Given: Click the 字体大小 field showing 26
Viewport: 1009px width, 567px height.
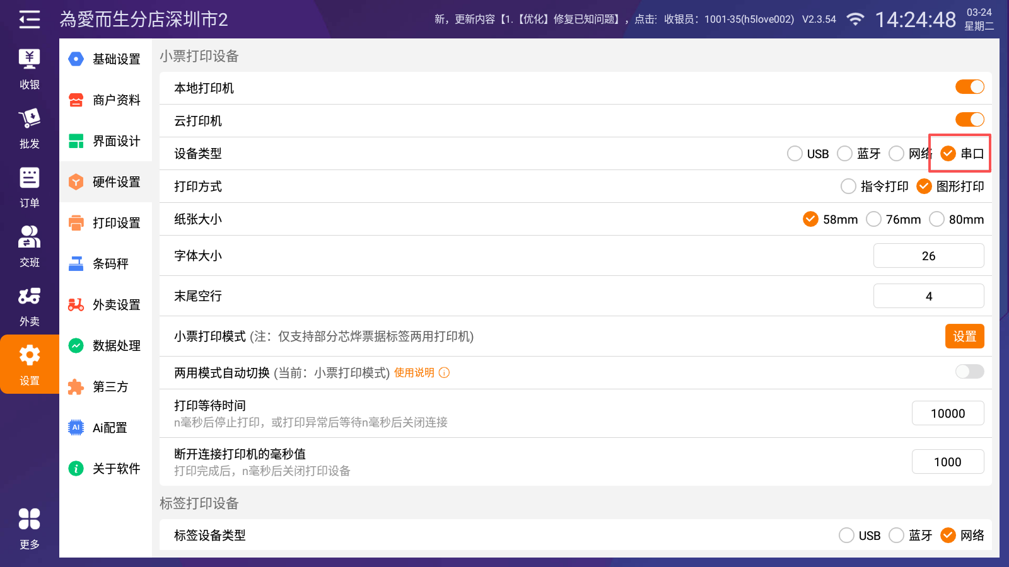Looking at the screenshot, I should pyautogui.click(x=928, y=256).
